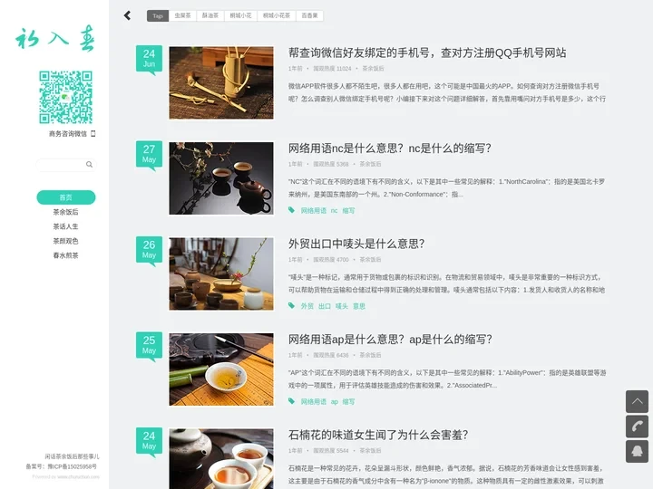
Task: Click the 26 May article thumbnail
Action: click(221, 273)
